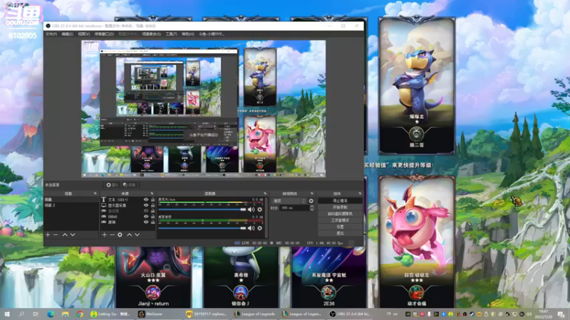Screen dimensions: 570x320
Task: Add a new source with the plus icon in 来源 panel
Action: point(104,235)
